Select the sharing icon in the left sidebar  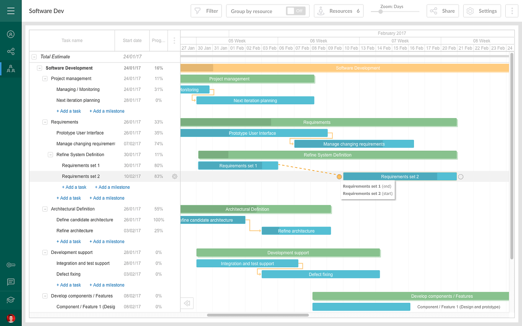[x=10, y=51]
